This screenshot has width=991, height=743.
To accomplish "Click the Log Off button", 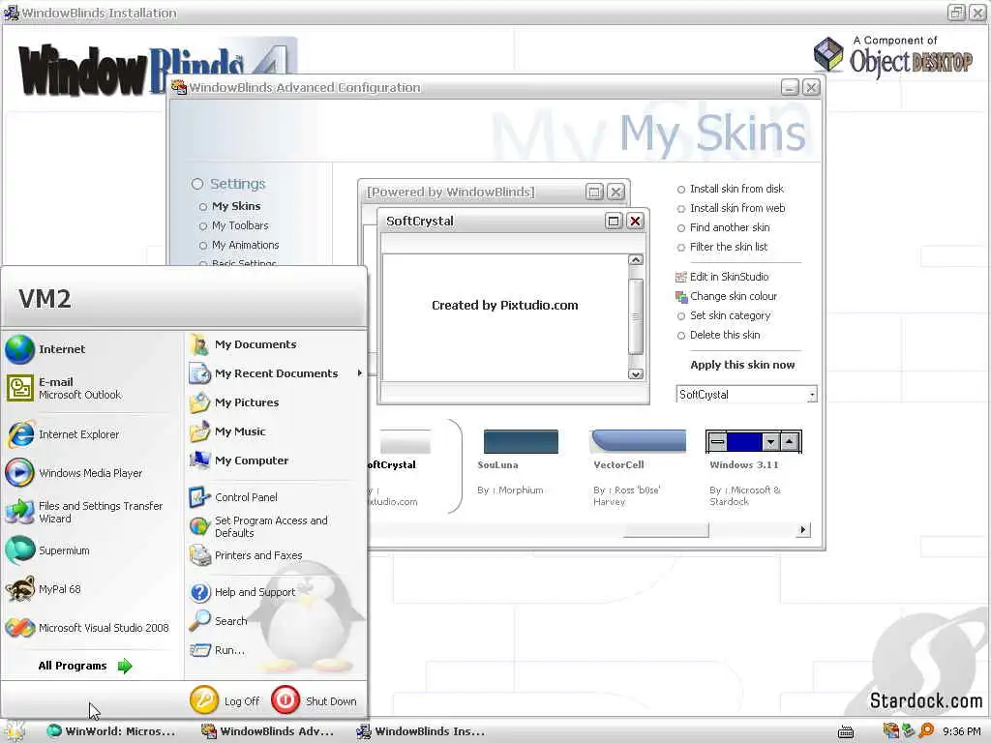I will [x=225, y=700].
